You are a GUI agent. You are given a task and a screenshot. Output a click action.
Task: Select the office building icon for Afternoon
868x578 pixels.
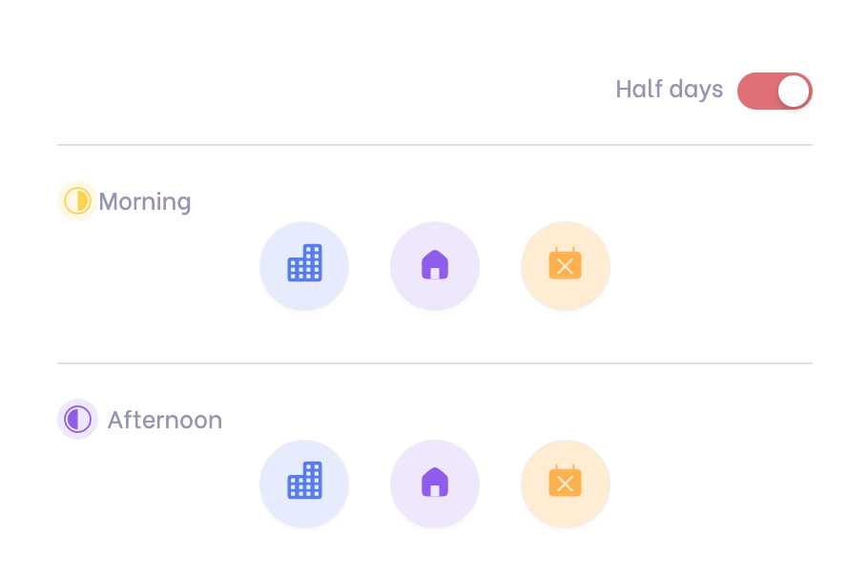point(304,483)
